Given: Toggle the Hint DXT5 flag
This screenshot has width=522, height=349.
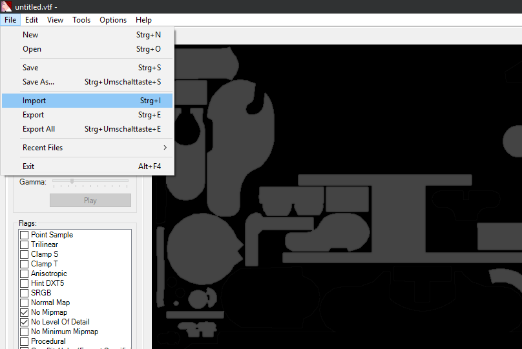Looking at the screenshot, I should pyautogui.click(x=24, y=283).
